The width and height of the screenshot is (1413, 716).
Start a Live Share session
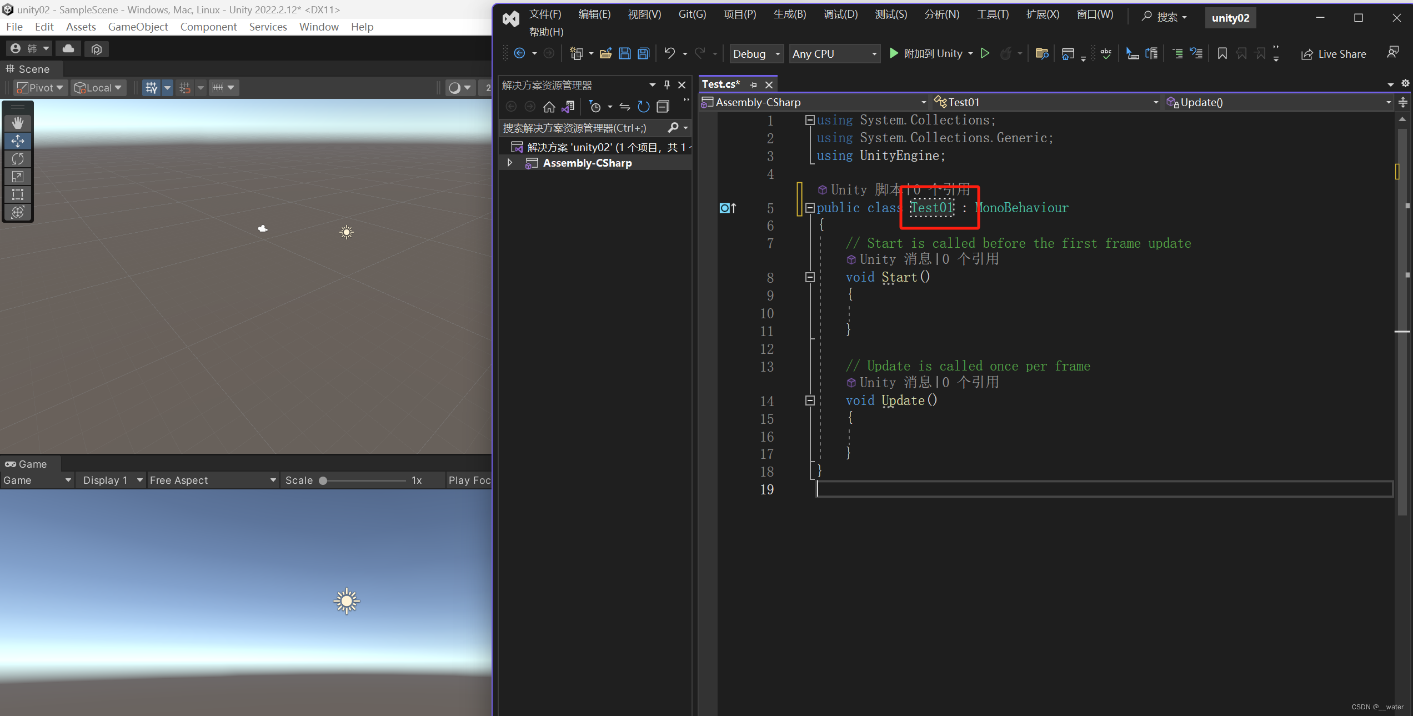(1334, 53)
